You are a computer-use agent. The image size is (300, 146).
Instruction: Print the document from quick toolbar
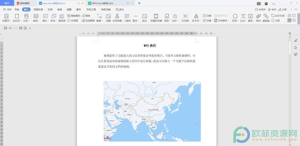pos(21,28)
